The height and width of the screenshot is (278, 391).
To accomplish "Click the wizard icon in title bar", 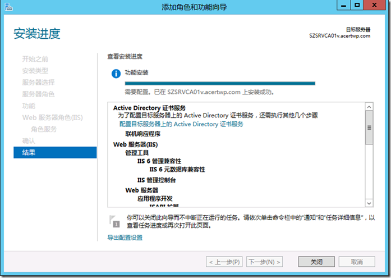I will (x=9, y=7).
